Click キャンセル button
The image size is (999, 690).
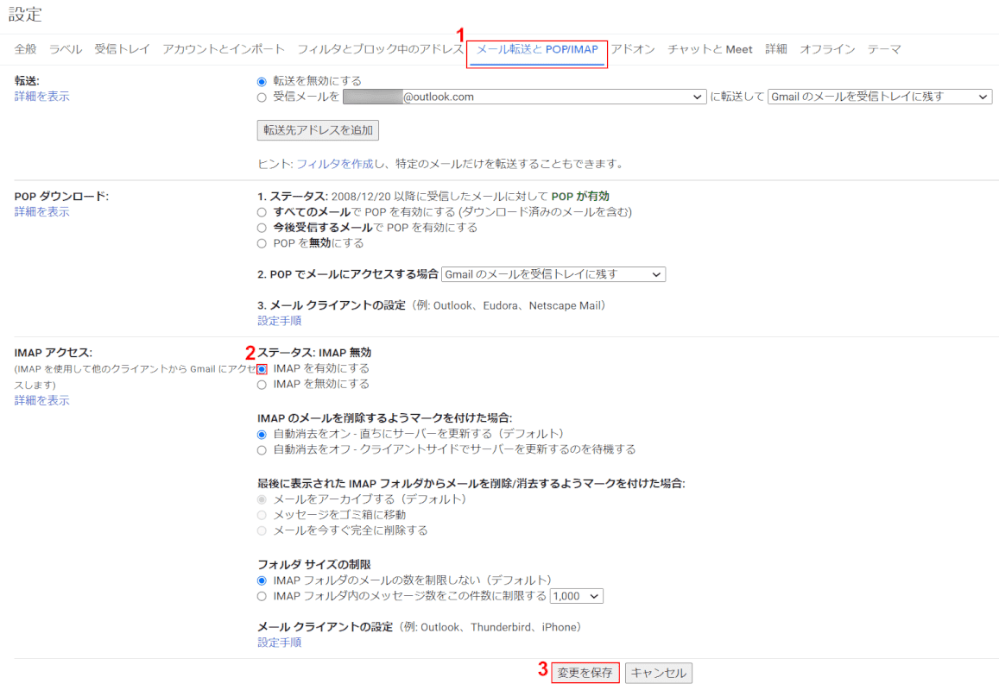[658, 673]
